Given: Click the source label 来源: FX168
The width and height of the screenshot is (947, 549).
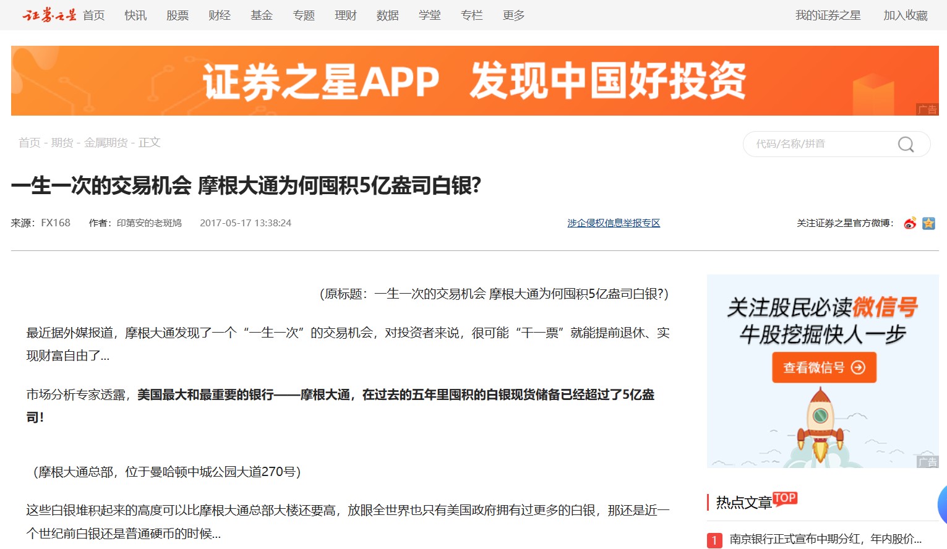Looking at the screenshot, I should [x=41, y=223].
